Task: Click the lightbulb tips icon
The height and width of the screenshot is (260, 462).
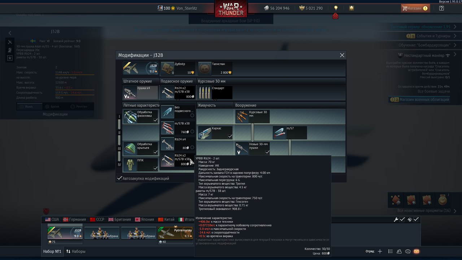Action: click(336, 8)
